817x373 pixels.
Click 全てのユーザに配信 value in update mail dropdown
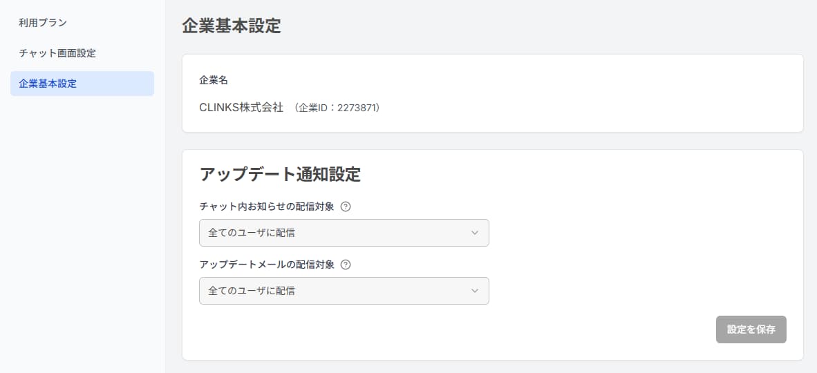click(252, 291)
